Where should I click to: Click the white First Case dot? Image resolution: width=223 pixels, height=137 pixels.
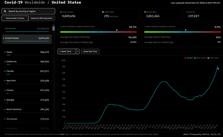click(x=103, y=12)
